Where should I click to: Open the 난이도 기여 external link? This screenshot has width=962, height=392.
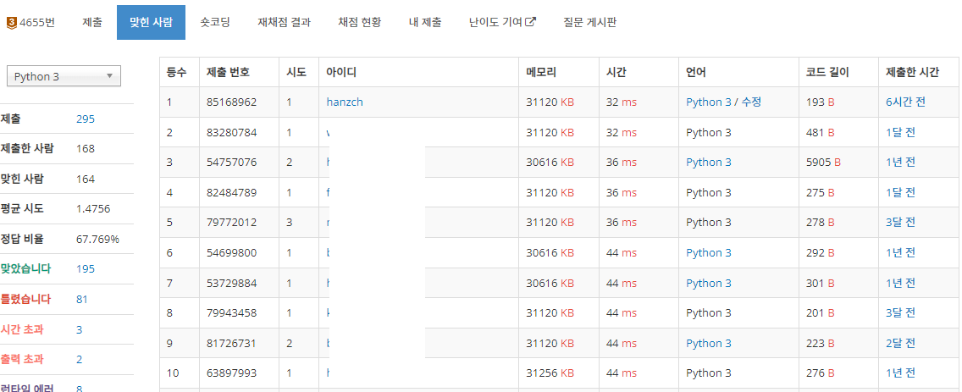(x=502, y=23)
